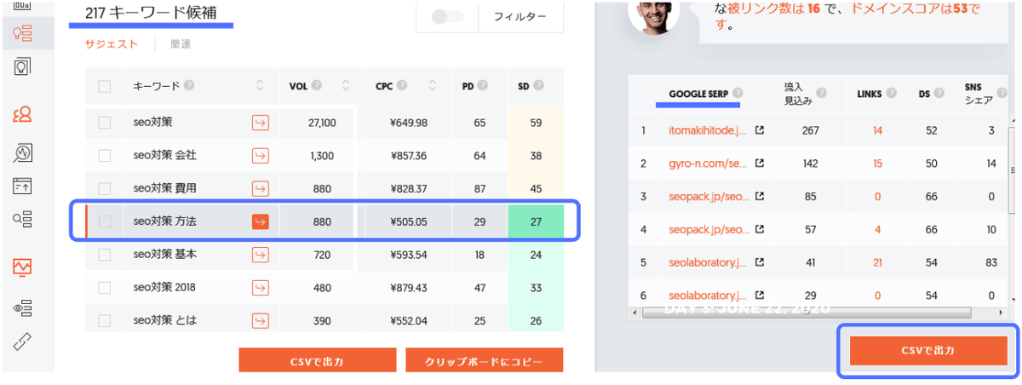Tick checkbox for seo対策 会社

point(105,155)
